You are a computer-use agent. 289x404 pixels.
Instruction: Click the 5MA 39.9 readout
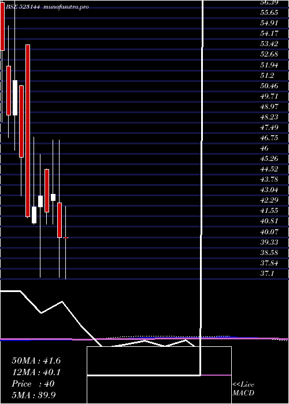coord(34,395)
